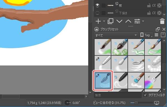Focus the 検索 brush search field

tap(118, 95)
